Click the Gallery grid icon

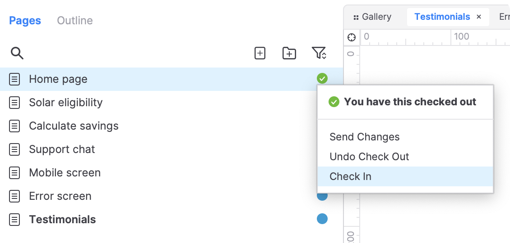click(356, 17)
